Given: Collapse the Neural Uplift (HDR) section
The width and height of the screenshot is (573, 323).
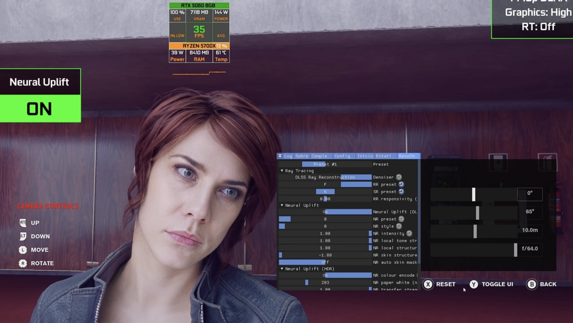Looking at the screenshot, I should (x=282, y=269).
